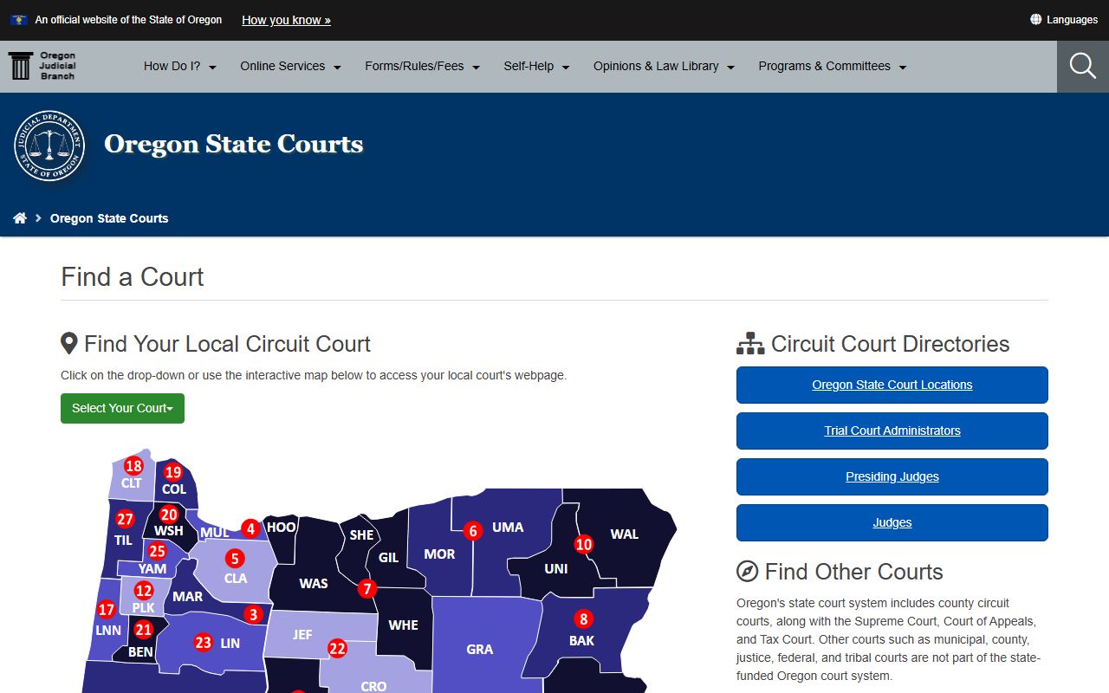
Task: Select map marker 18 for Clatsop
Action: click(x=133, y=466)
